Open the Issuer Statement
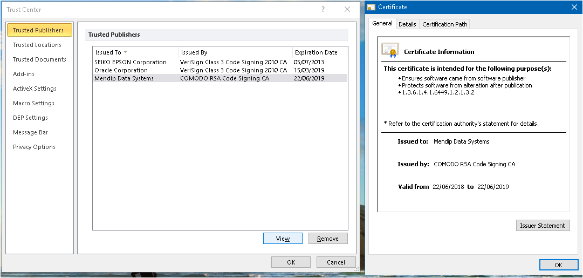The height and width of the screenshot is (278, 583). point(543,226)
